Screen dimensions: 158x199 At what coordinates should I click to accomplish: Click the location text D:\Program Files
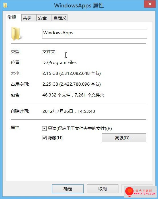pos(59,63)
